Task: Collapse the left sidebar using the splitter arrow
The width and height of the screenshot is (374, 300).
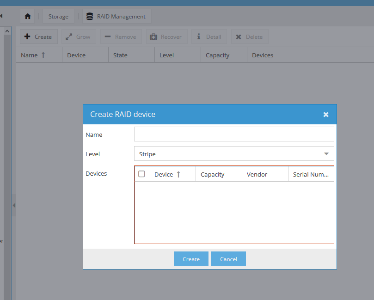Action: tap(14, 205)
